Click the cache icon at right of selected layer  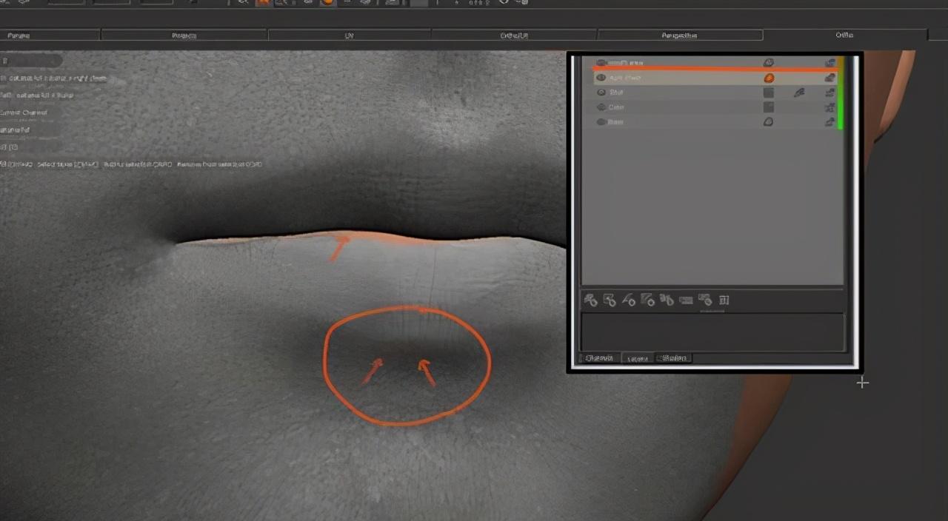pos(830,78)
